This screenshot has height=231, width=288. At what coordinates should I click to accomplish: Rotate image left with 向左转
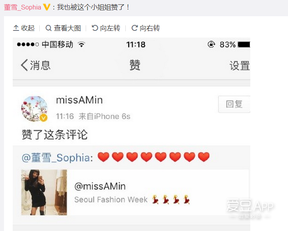106,28
